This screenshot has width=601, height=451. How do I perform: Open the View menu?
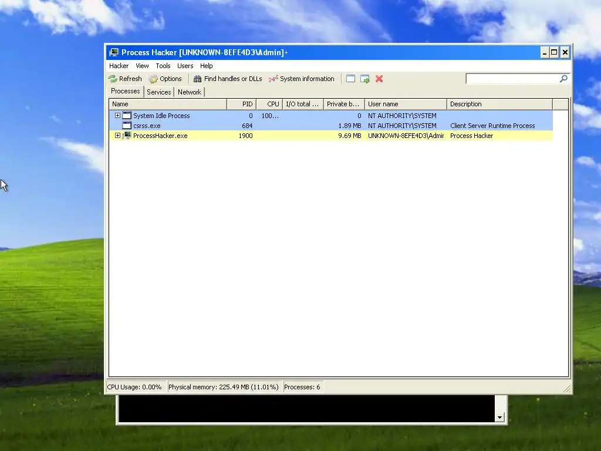pos(142,66)
